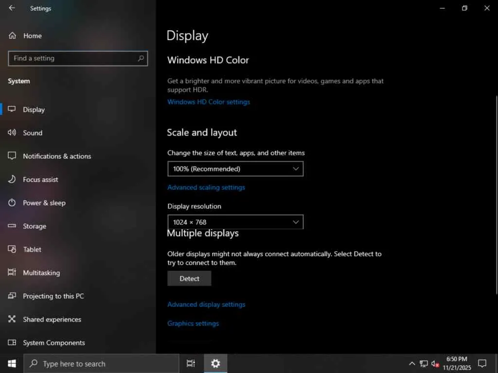Click the Display heading text
Image resolution: width=498 pixels, height=373 pixels.
pyautogui.click(x=187, y=36)
